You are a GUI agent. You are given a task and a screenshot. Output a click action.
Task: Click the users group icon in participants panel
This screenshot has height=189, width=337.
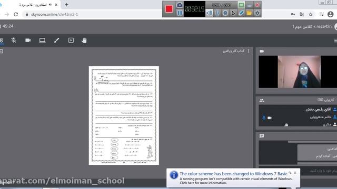tap(262, 100)
